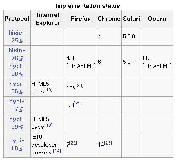This screenshot has height=161, width=176.
Task: Select the 6.0 text in hybi-07 row
Action: pyautogui.click(x=70, y=105)
